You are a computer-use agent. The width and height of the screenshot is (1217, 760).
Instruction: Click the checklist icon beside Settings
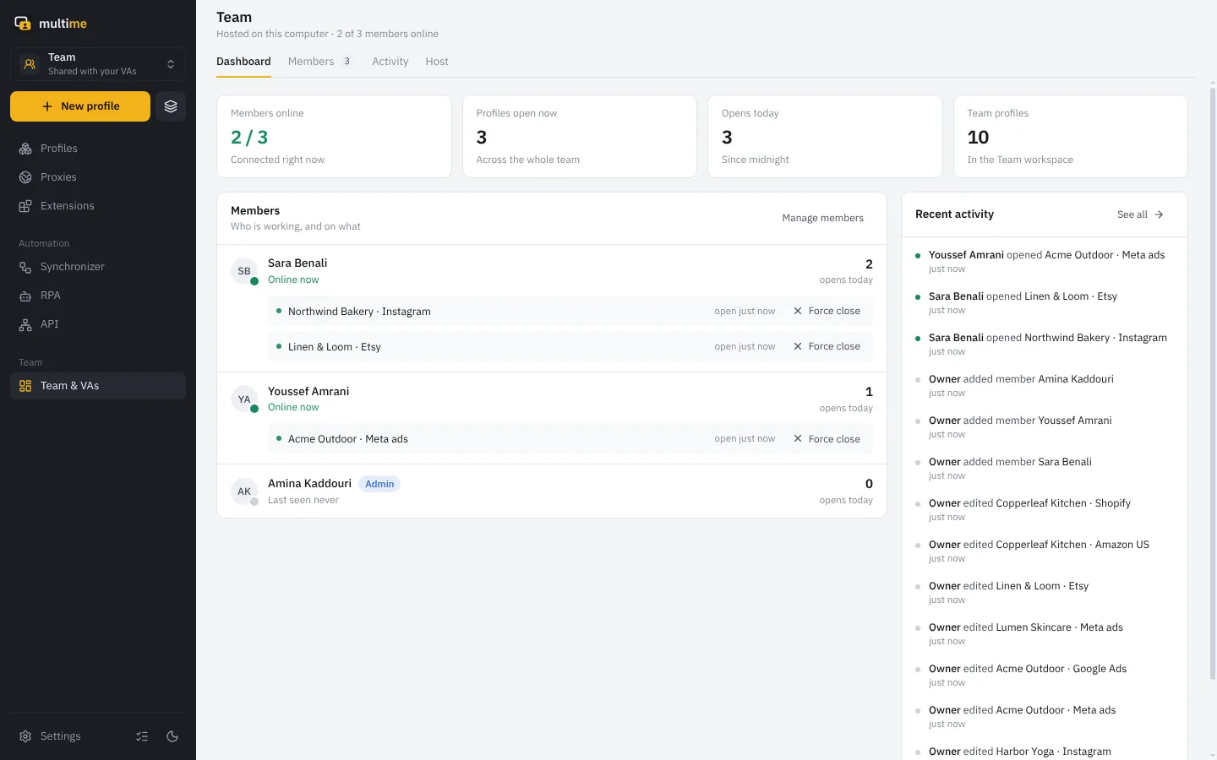point(142,736)
